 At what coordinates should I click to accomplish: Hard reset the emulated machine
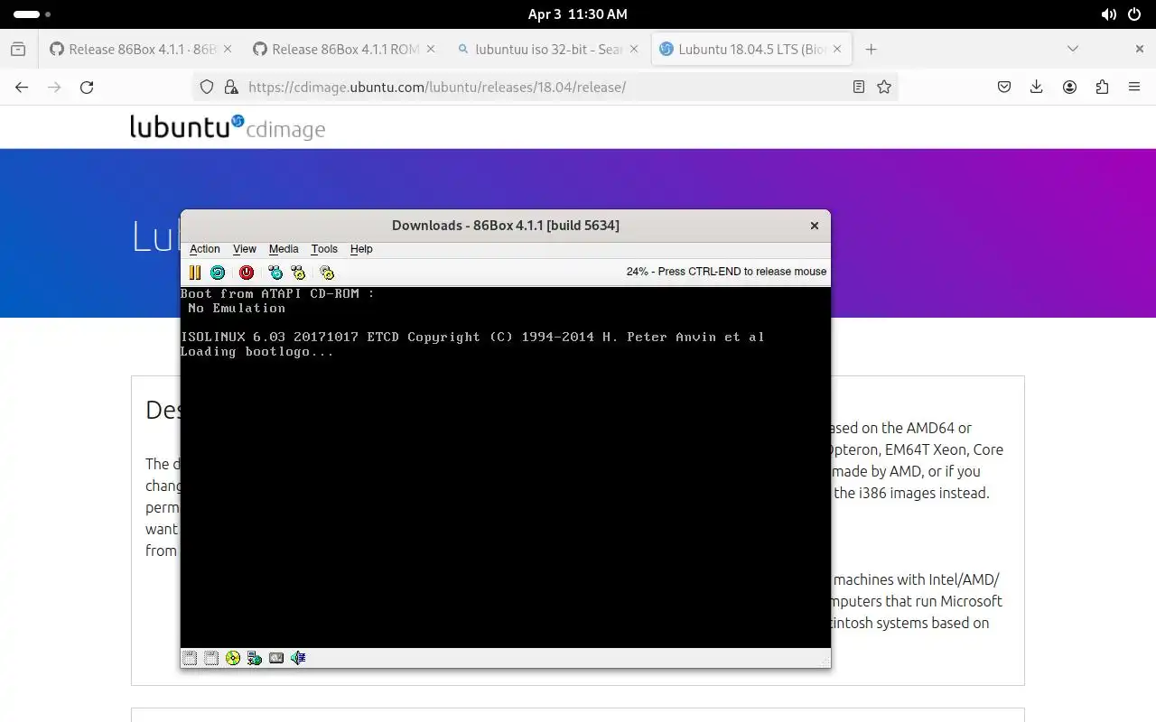(218, 273)
